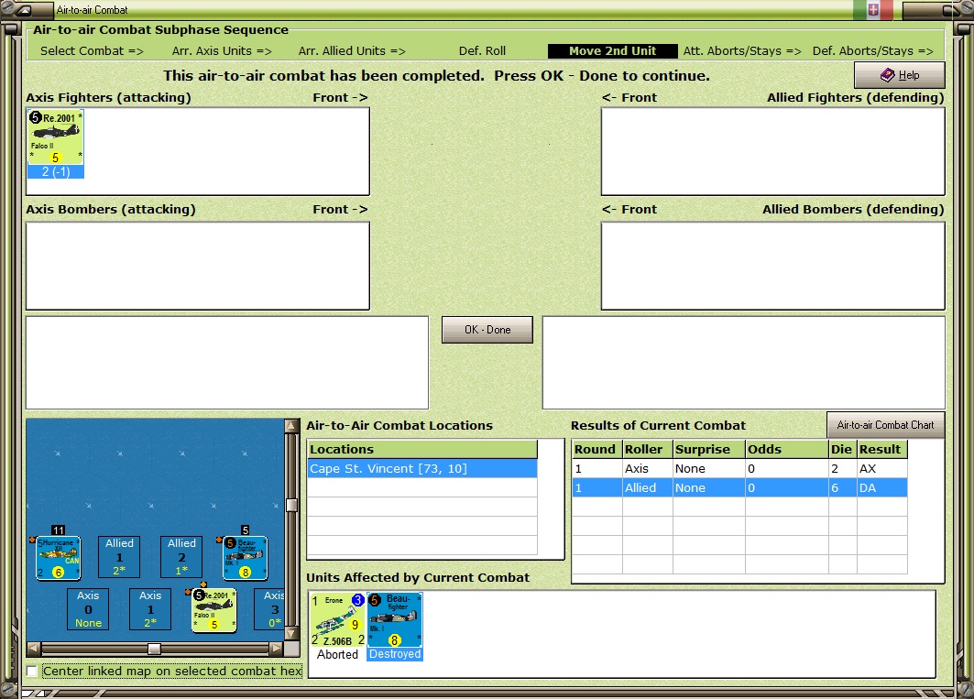Click the DA result cell
The height and width of the screenshot is (699, 974).
click(882, 487)
